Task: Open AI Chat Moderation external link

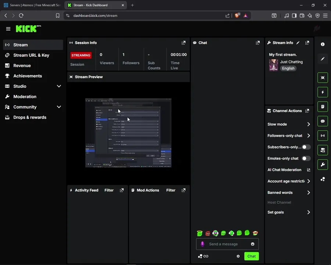Action: (x=309, y=170)
